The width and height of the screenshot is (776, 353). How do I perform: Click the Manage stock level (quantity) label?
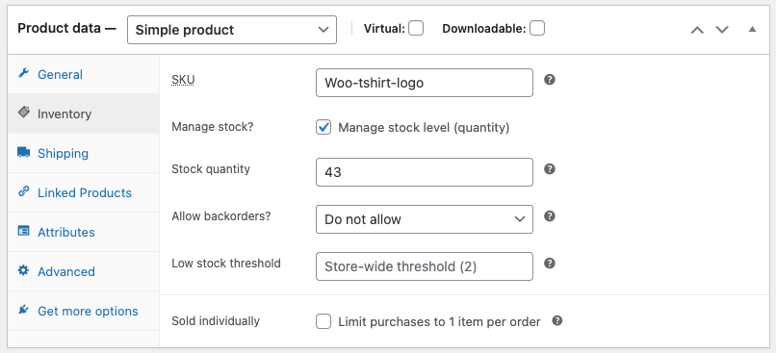pyautogui.click(x=424, y=128)
